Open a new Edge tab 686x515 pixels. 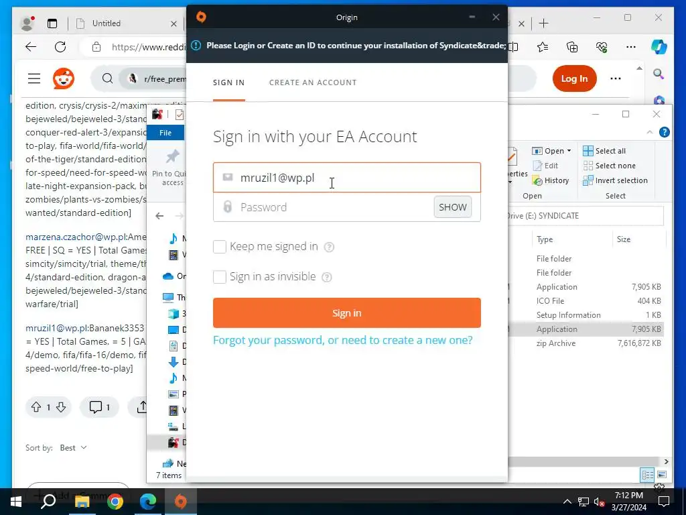[x=544, y=23]
